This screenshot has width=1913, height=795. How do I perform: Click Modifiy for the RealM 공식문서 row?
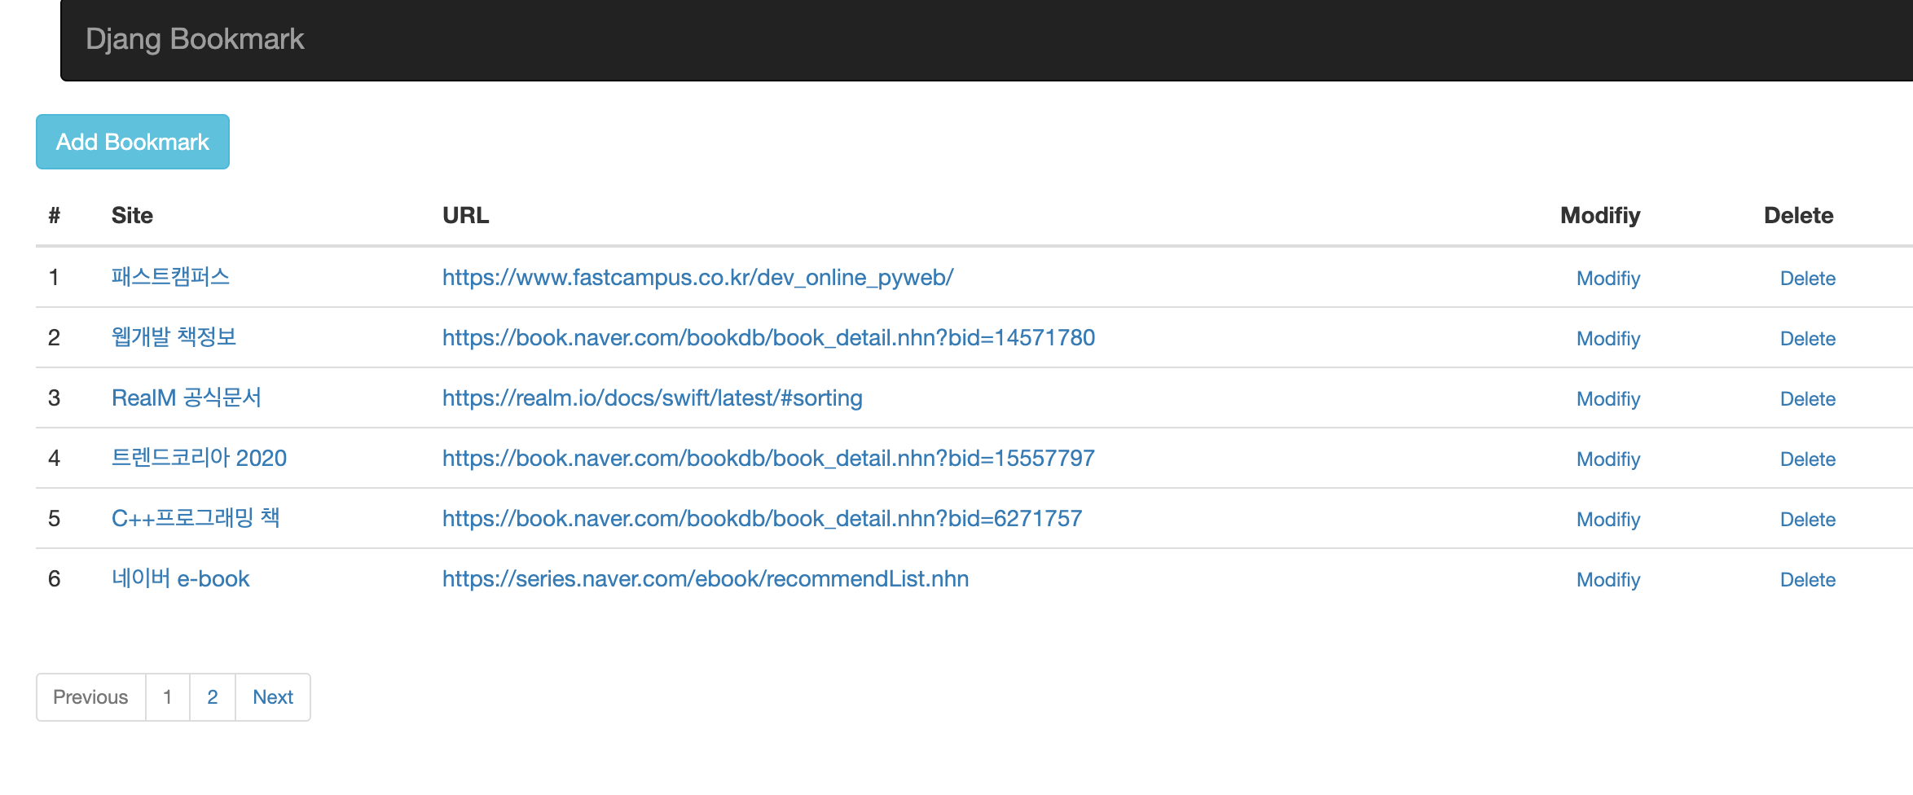point(1608,399)
